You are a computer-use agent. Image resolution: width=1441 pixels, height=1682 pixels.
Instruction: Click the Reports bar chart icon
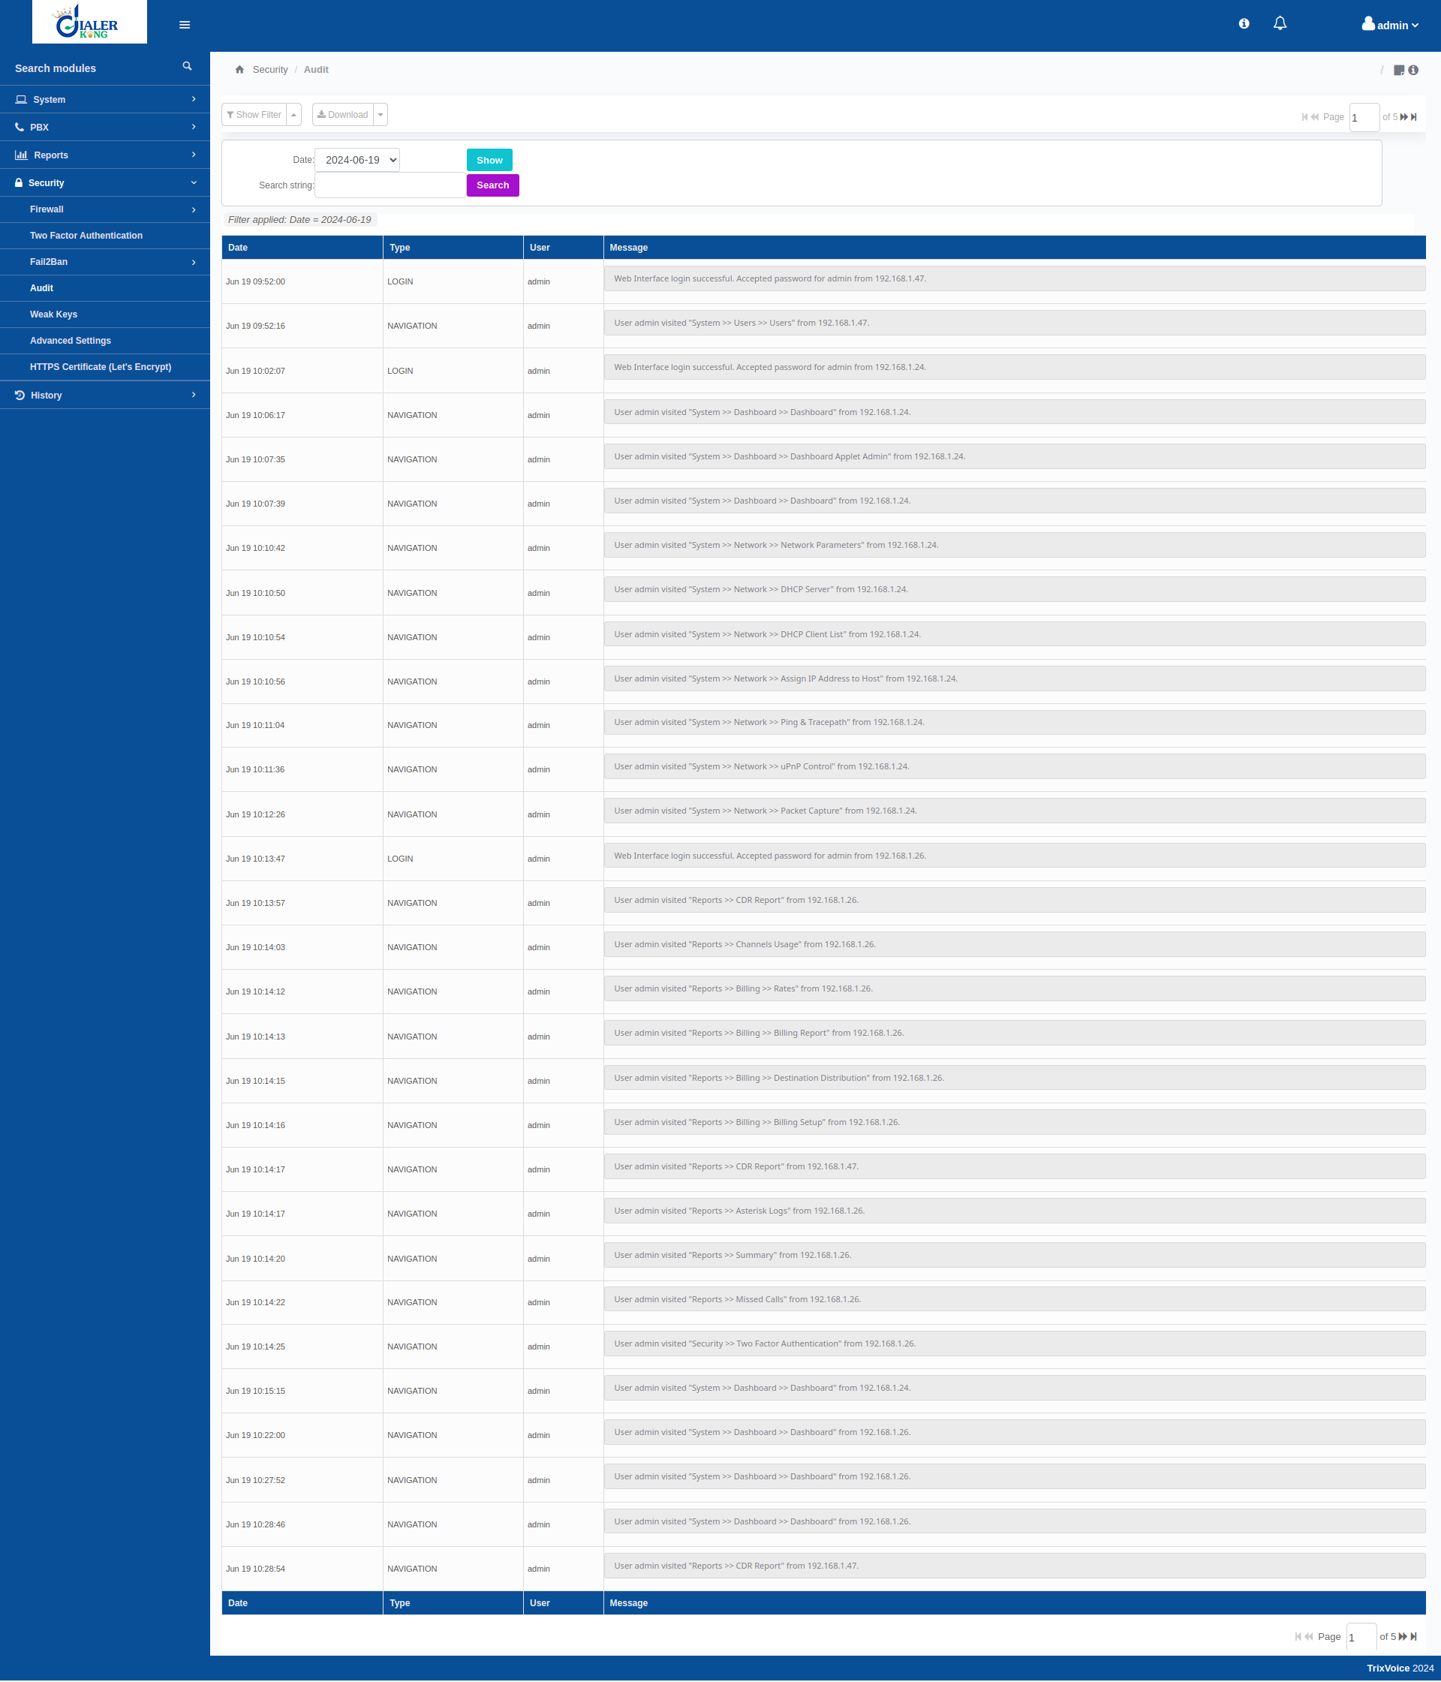coord(21,155)
